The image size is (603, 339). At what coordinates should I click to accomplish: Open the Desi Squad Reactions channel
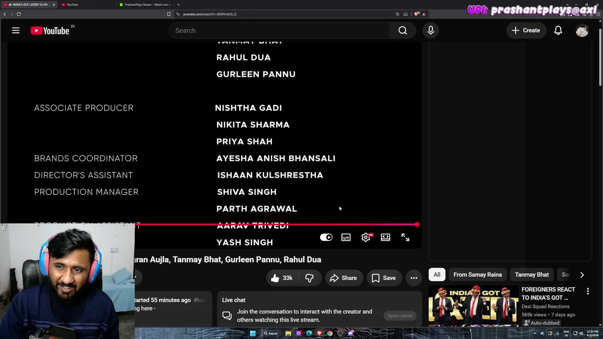[545, 307]
